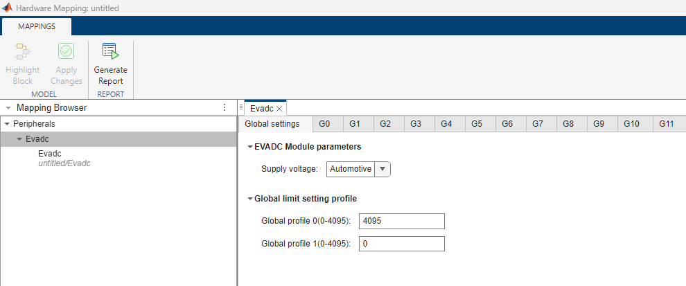
Task: Select the G11 tab
Action: pyautogui.click(x=667, y=124)
